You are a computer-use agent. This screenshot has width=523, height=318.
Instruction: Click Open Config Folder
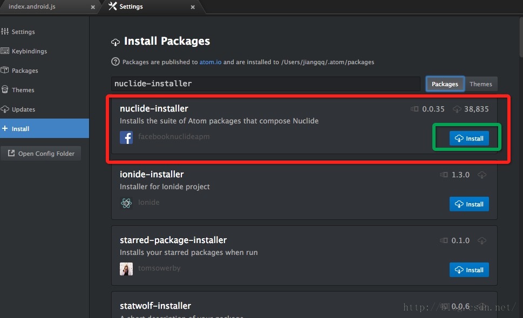click(x=40, y=153)
